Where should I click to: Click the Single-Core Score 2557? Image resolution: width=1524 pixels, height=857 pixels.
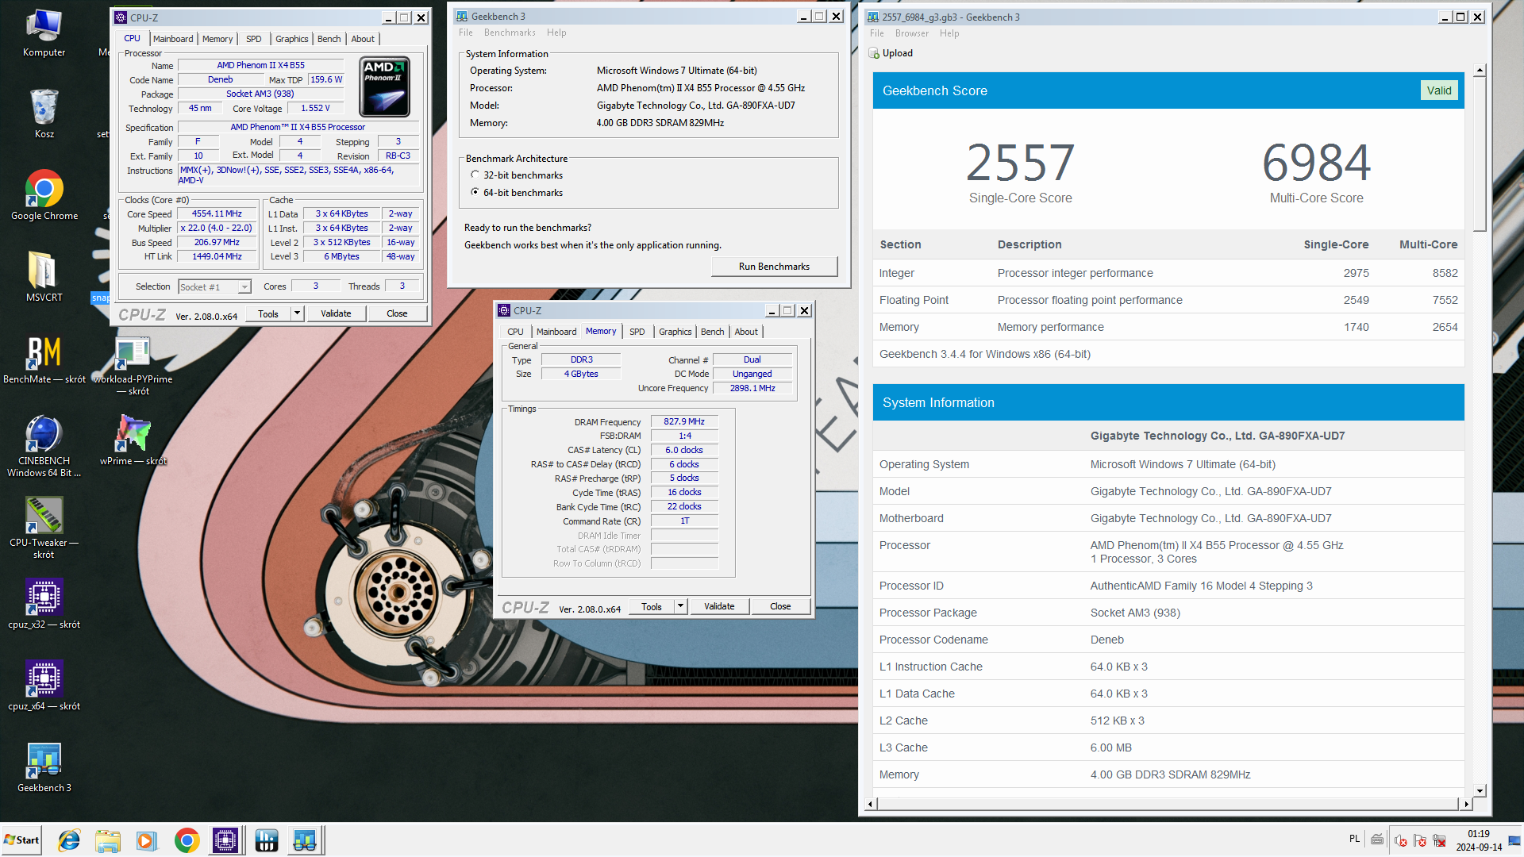[1020, 163]
